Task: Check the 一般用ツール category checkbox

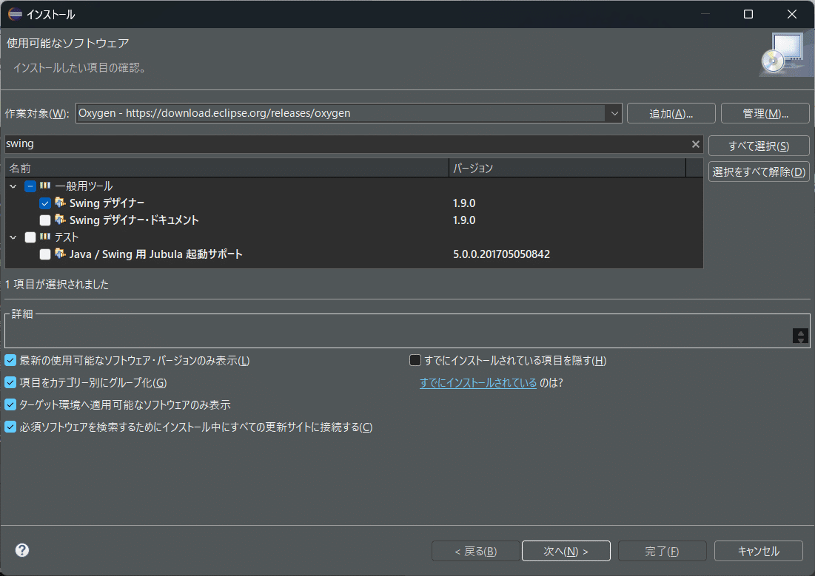Action: click(30, 186)
